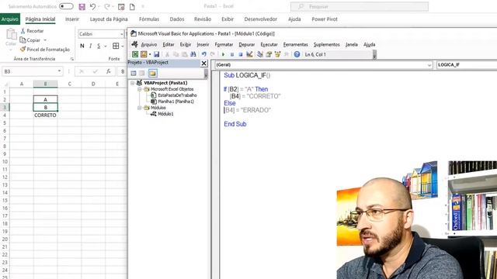
Task: Click View Code icon in Project panel
Action: coord(134,74)
